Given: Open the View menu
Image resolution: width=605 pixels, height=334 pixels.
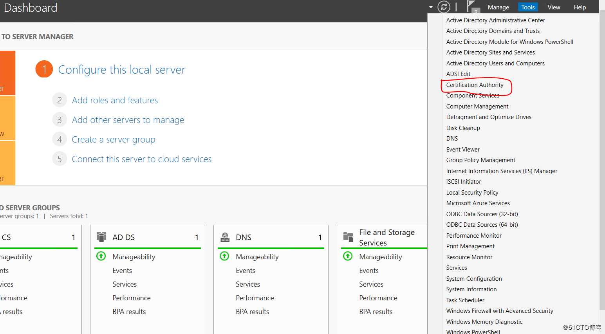Looking at the screenshot, I should click(x=554, y=7).
